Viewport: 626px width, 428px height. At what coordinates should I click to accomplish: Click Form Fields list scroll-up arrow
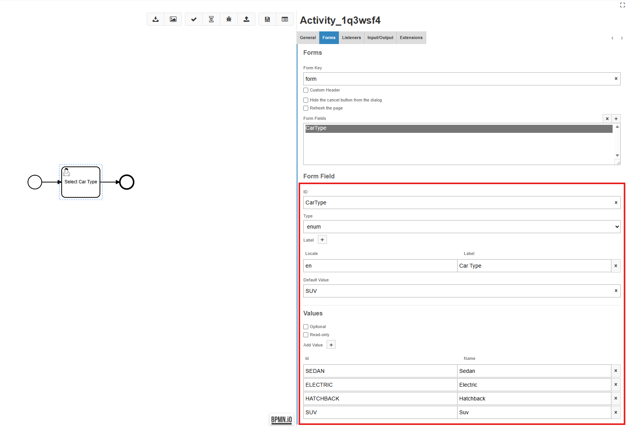click(617, 127)
